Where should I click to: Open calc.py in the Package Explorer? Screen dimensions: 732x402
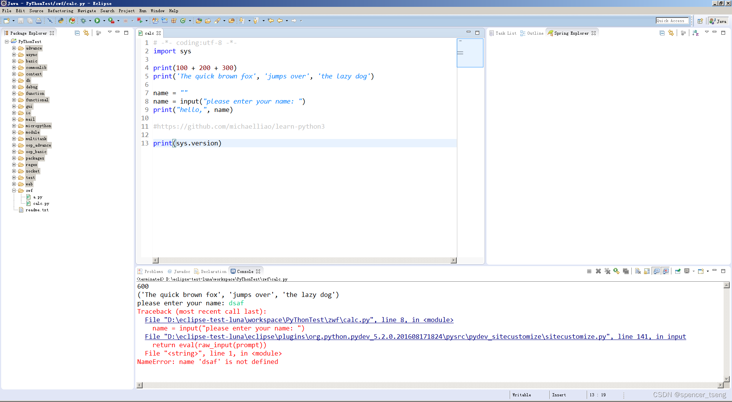click(41, 204)
